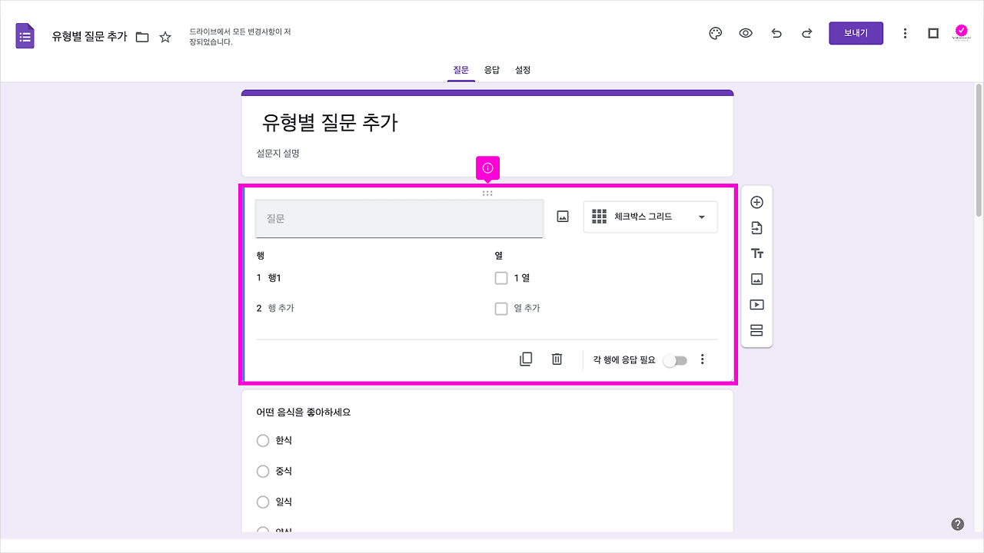Image resolution: width=984 pixels, height=553 pixels.
Task: Add a new question with the plus icon
Action: point(756,201)
